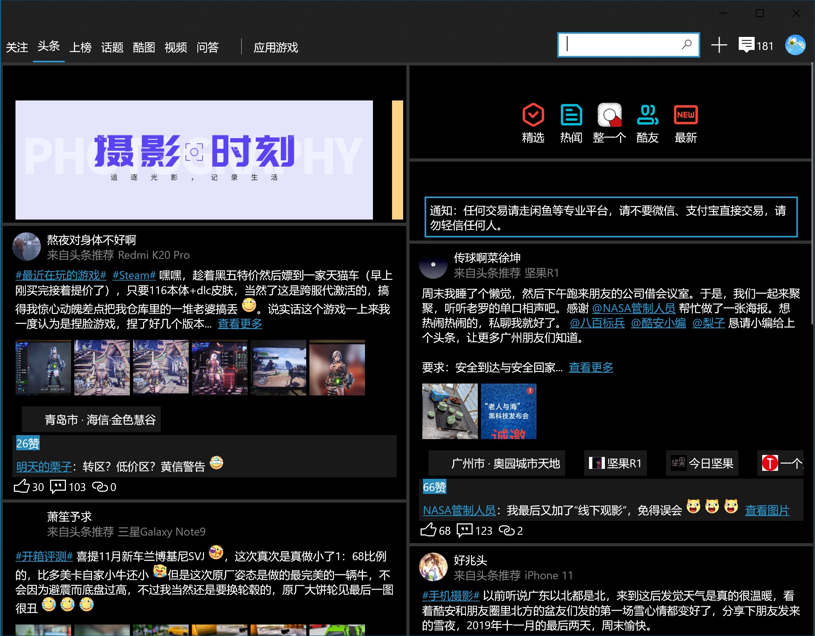Expand 查看更多 in 传球啊菜徐坤's post
Screen dimensions: 815x636
[591, 367]
